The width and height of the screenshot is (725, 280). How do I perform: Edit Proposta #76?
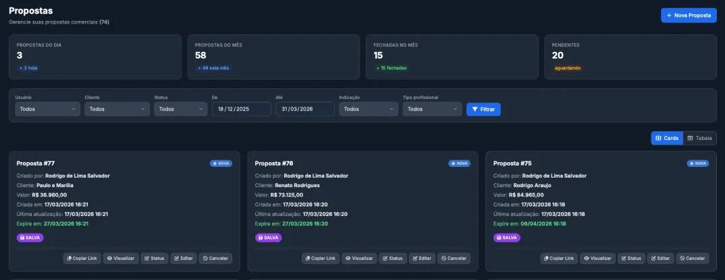422,258
